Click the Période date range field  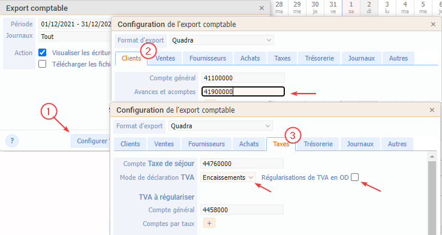[x=75, y=24]
